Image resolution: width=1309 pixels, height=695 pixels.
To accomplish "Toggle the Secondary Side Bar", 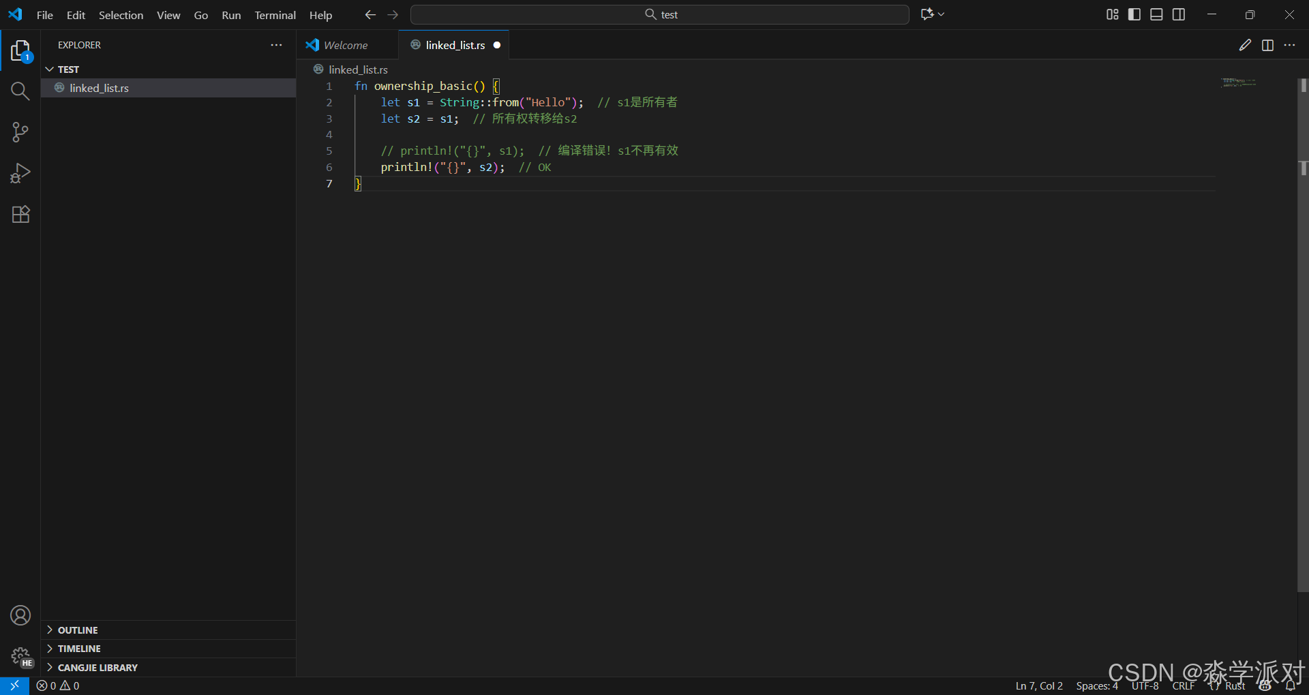I will [x=1179, y=14].
